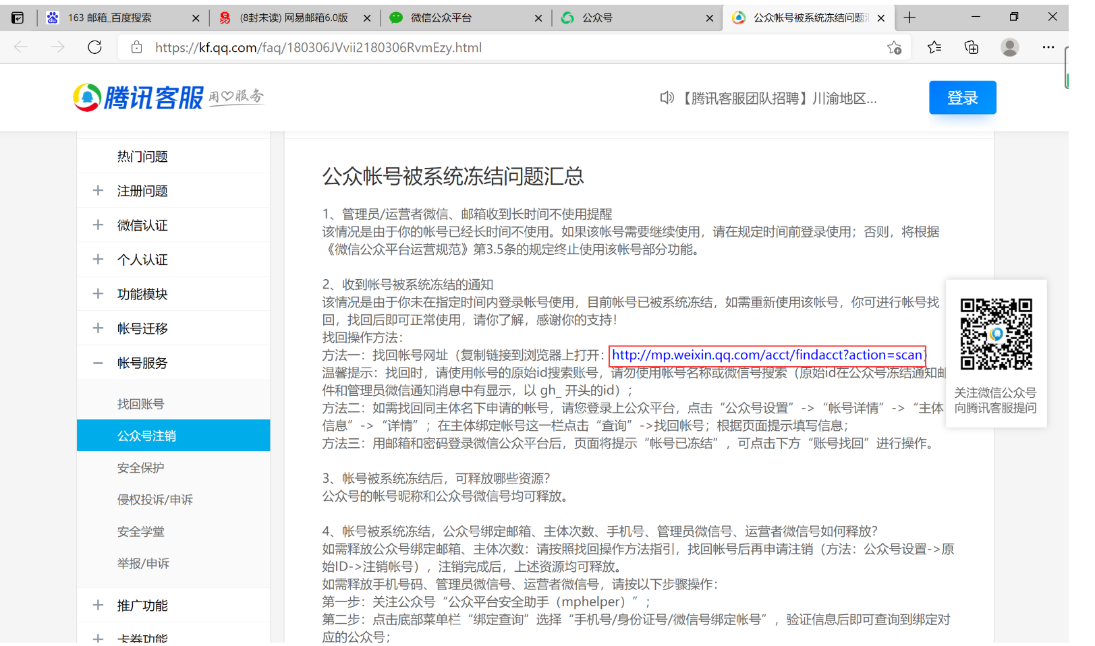Close the 公众帐号被系统冻结问题 tab
Screen dimensions: 1095x646
(x=881, y=18)
